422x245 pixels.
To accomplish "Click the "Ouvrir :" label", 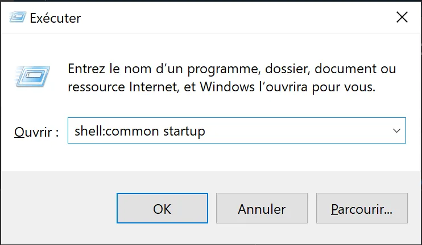I will (x=36, y=132).
